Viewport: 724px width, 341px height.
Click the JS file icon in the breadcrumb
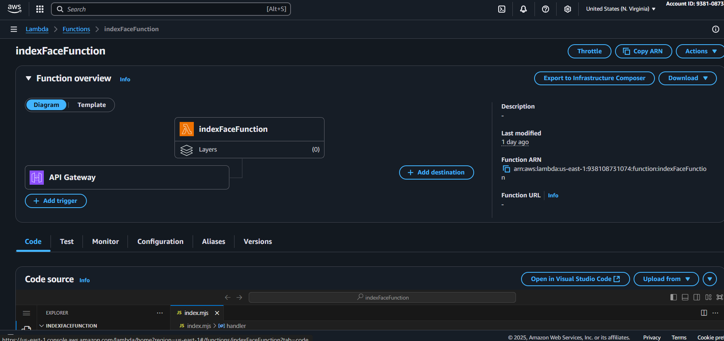[182, 326]
